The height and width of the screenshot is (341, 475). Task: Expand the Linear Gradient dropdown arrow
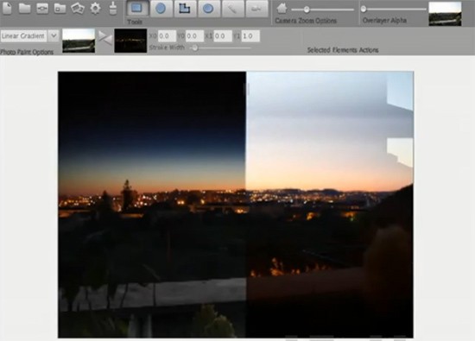(x=54, y=35)
